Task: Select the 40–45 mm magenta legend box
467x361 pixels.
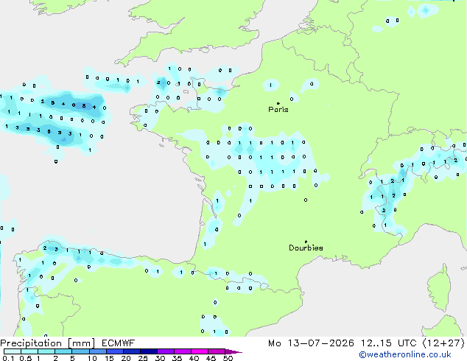Action: pos(200,351)
